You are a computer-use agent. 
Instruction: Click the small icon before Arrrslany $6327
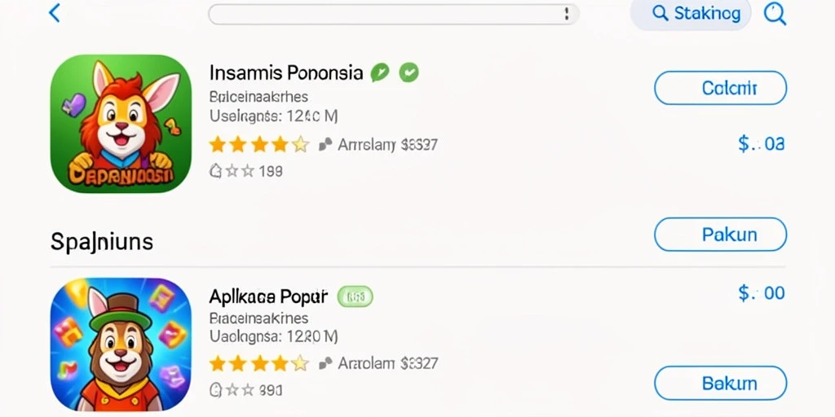325,143
